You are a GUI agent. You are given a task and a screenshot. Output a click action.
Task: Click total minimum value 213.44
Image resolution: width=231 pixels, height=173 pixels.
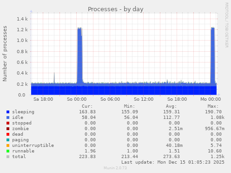tap(130, 157)
